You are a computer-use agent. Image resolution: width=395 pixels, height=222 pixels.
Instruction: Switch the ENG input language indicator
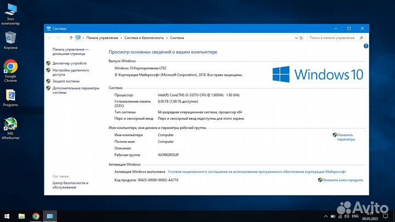pos(355,216)
